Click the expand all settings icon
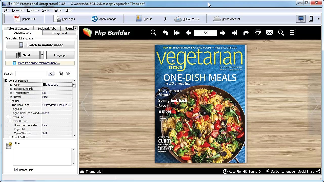 coord(61,74)
